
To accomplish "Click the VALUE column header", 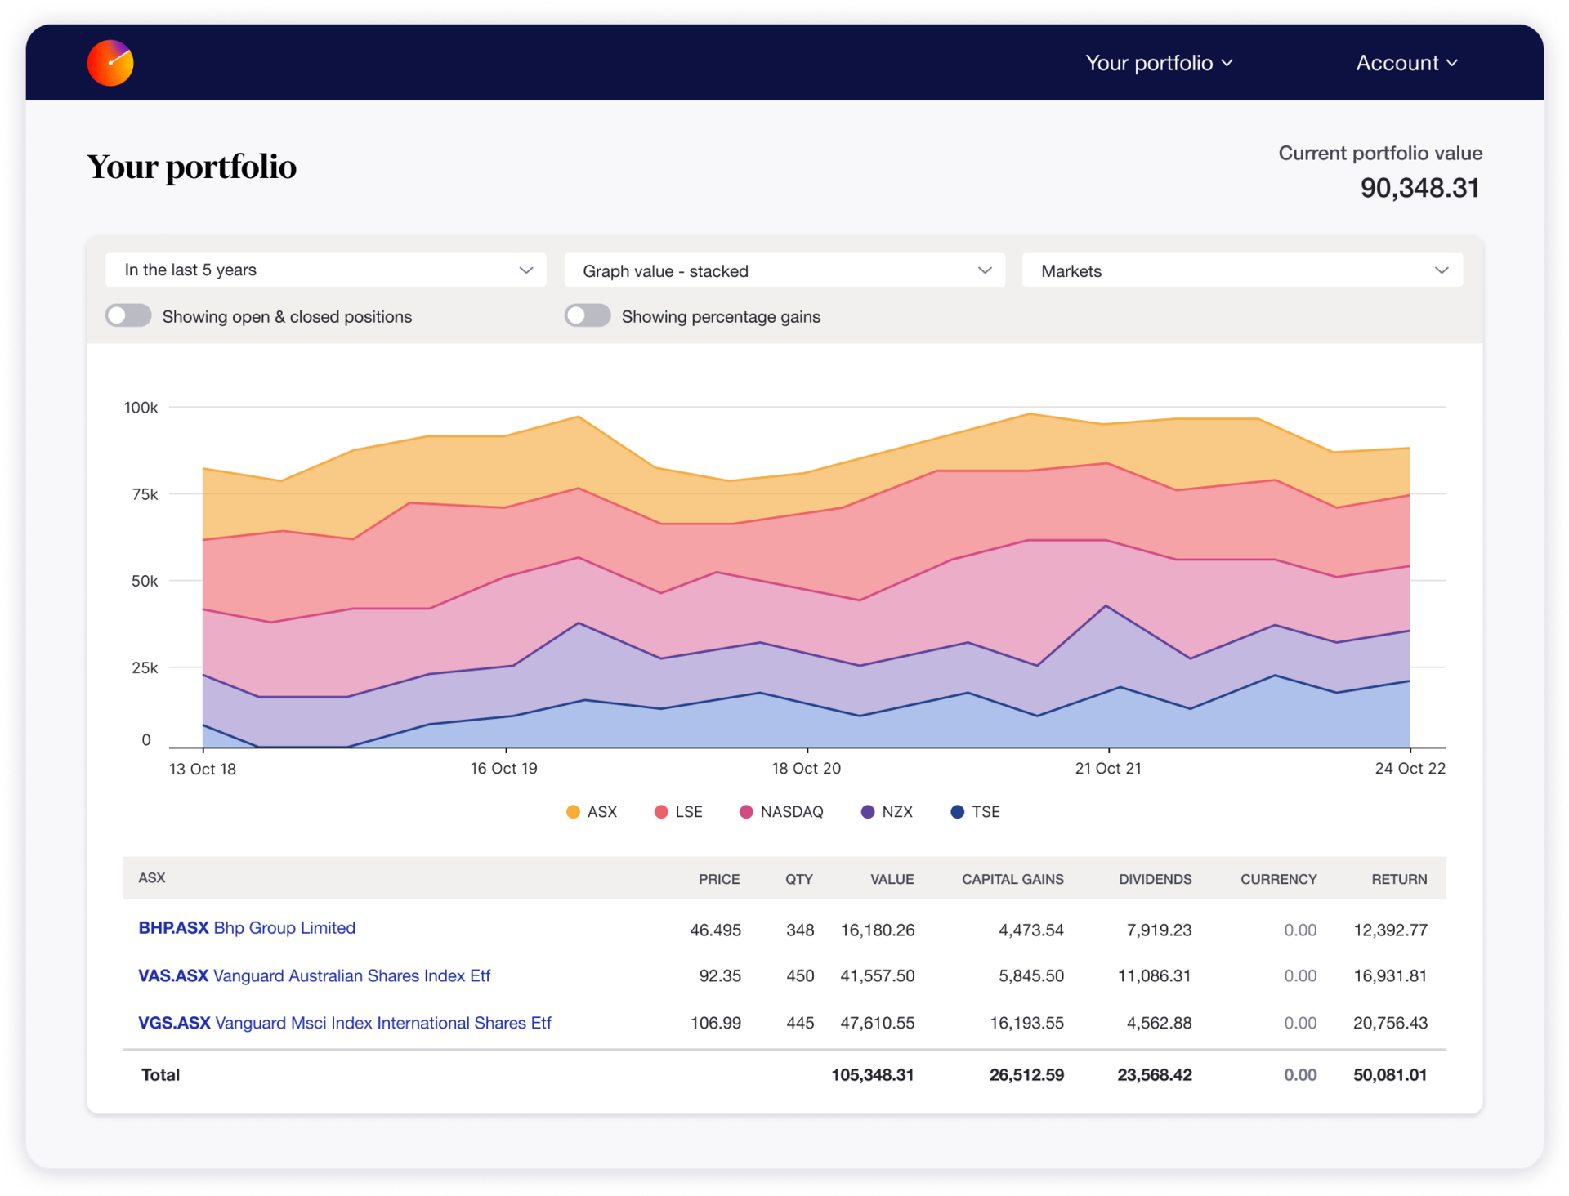I will 892,879.
